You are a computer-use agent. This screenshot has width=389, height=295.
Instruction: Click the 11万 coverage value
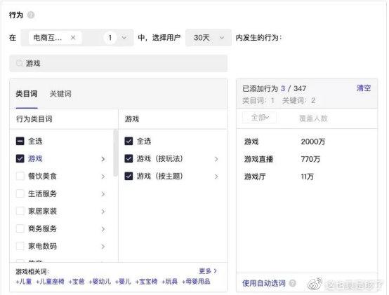307,177
